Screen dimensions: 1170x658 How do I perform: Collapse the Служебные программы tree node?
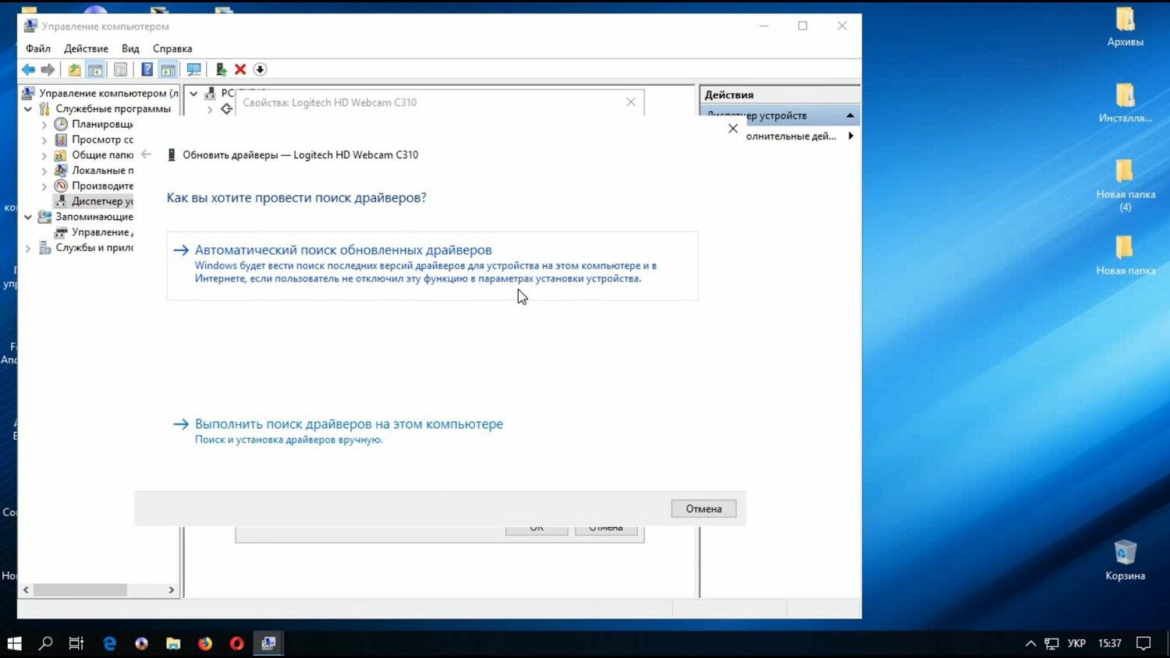click(x=28, y=109)
